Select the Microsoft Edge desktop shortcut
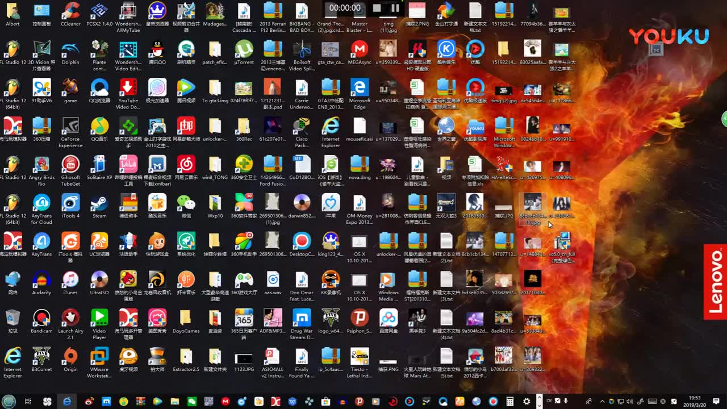727x409 pixels. tap(360, 94)
